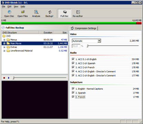This screenshot has width=143, height=124.
Task: Launch the Backup! toolbar icon
Action: pyautogui.click(x=49, y=14)
